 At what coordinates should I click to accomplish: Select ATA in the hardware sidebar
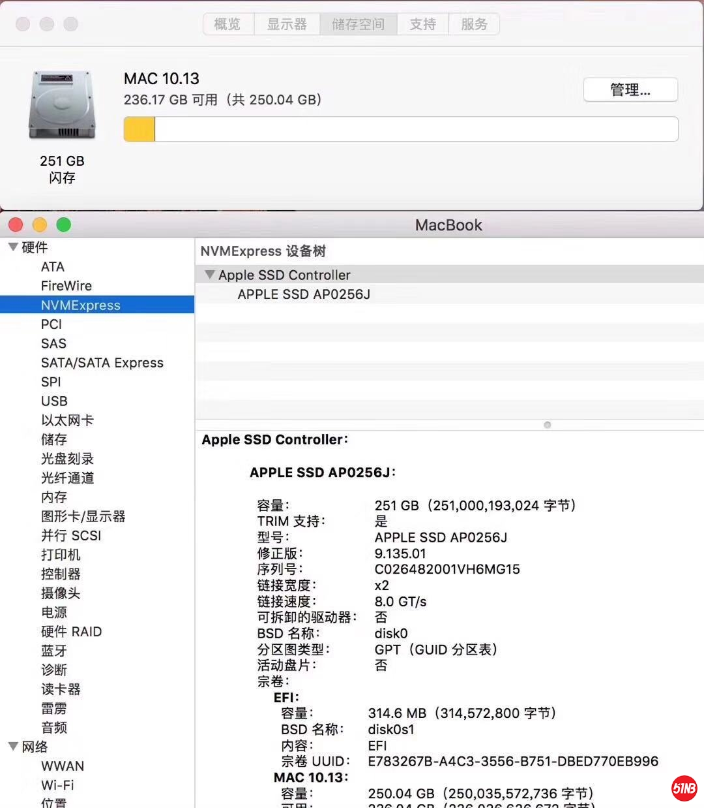[x=52, y=266]
